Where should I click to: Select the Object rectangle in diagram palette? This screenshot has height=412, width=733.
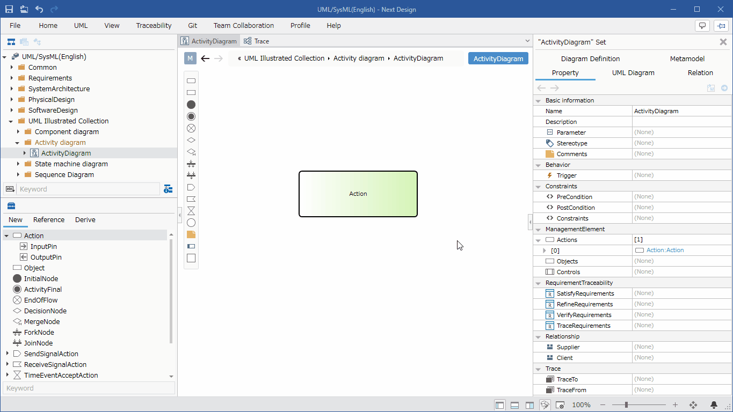pyautogui.click(x=191, y=93)
